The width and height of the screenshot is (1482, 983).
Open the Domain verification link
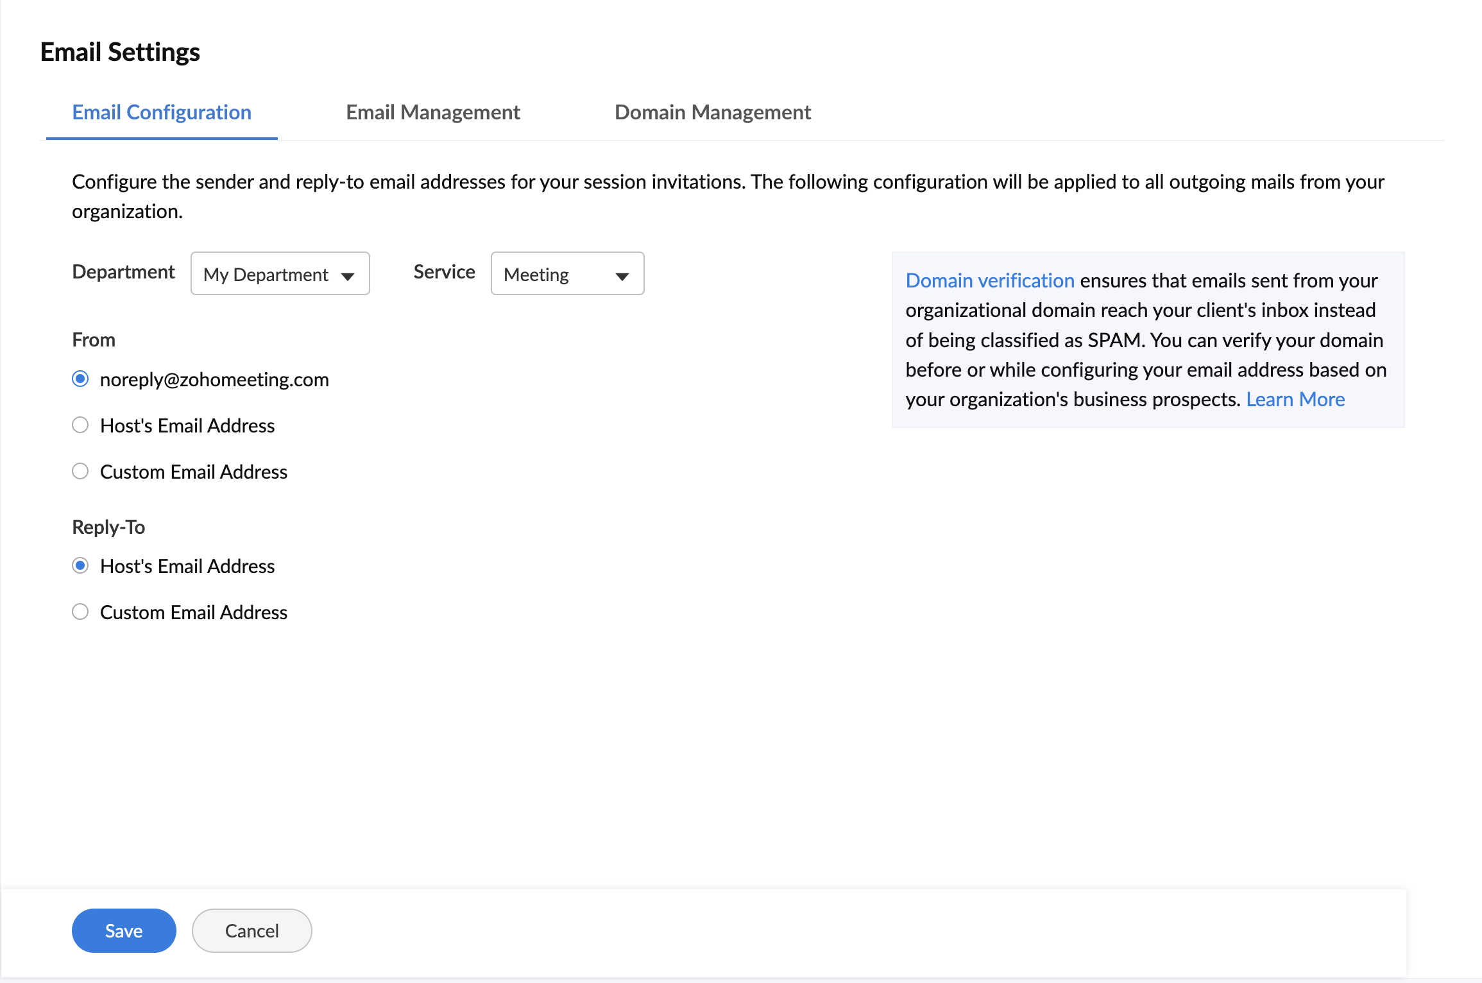tap(989, 280)
